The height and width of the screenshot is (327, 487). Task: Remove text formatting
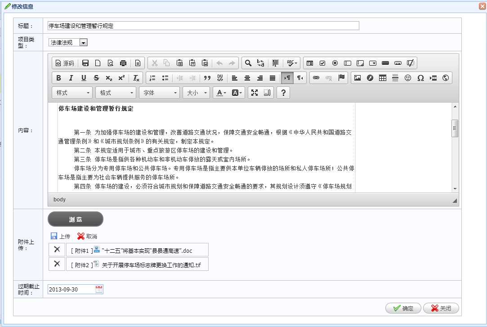click(136, 78)
